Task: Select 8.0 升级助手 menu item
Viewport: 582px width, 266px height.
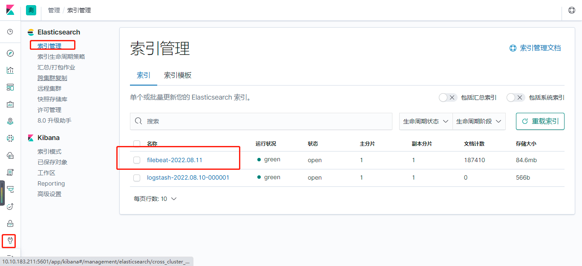Action: 55,120
